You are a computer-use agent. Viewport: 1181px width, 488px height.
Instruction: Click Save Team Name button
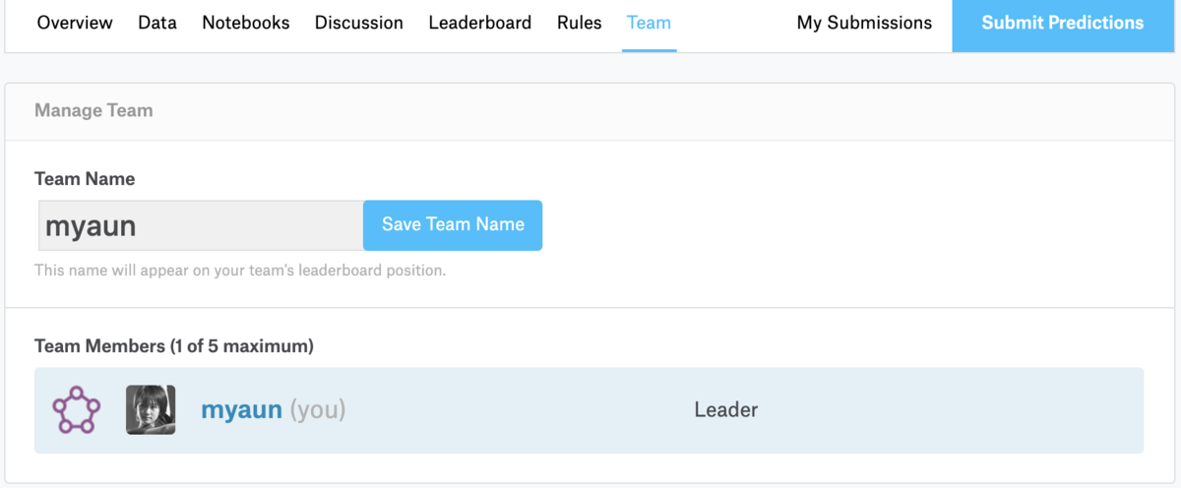(453, 225)
